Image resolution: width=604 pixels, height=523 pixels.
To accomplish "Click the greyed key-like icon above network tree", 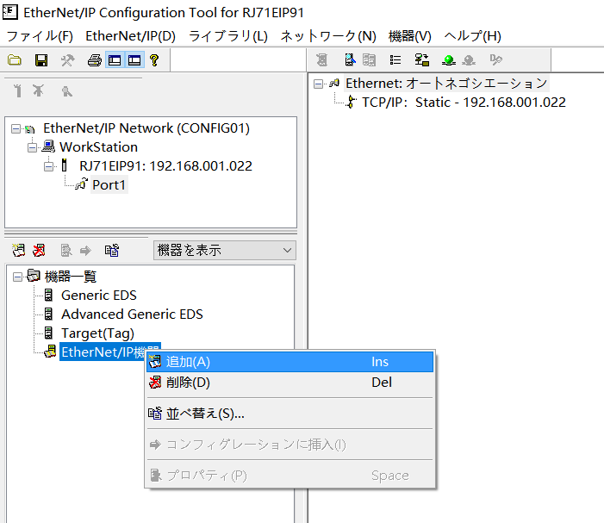I will point(66,91).
